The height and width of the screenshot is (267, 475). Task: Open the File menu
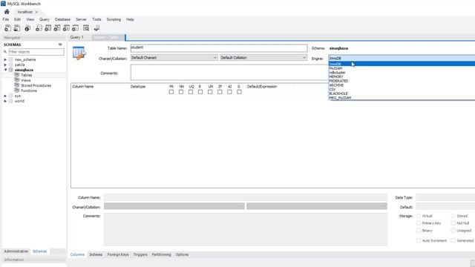(x=6, y=19)
